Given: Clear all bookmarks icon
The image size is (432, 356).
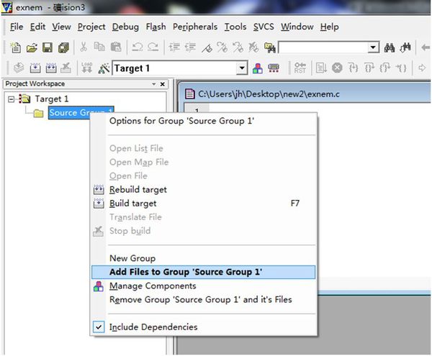Looking at the screenshot, I should [x=253, y=47].
